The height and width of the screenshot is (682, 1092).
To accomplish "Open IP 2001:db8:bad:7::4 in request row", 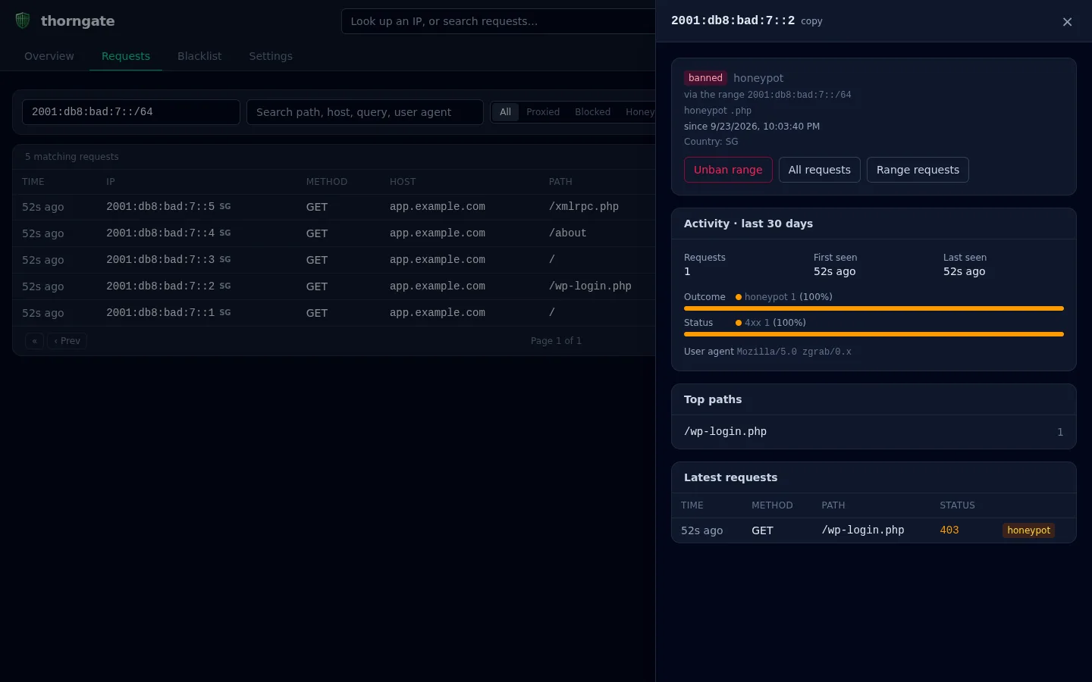I will point(160,233).
